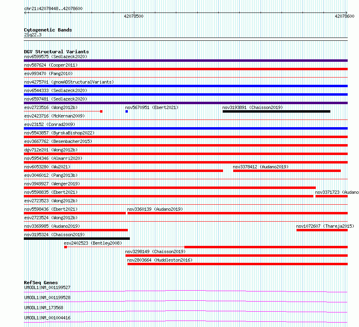The height and width of the screenshot is (327, 359).
Task: Click the black nsv3195324 Chaisson2019 bar
Action: (77, 239)
